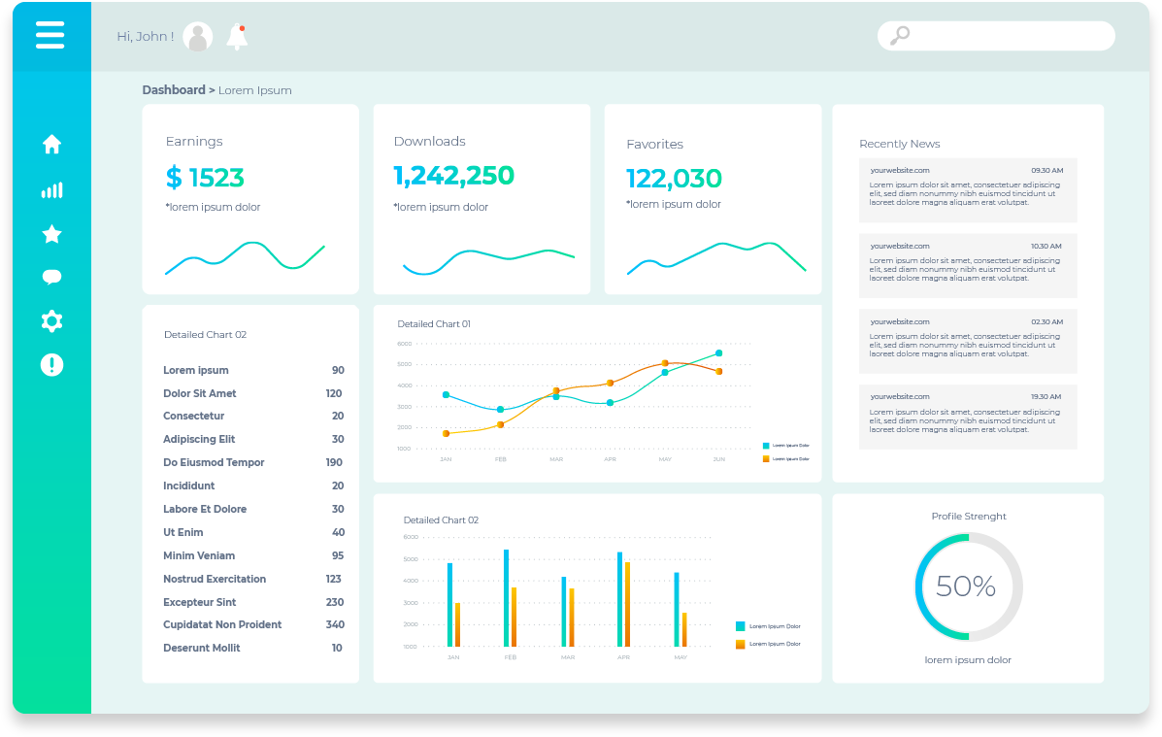
Task: Click blue legend swatch in bar chart
Action: click(x=741, y=626)
